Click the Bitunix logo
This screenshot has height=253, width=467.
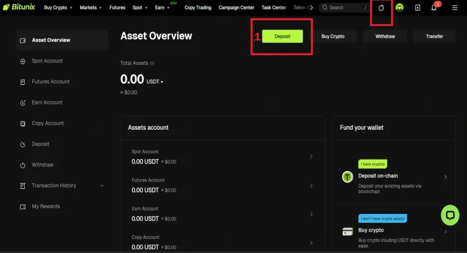coord(19,7)
